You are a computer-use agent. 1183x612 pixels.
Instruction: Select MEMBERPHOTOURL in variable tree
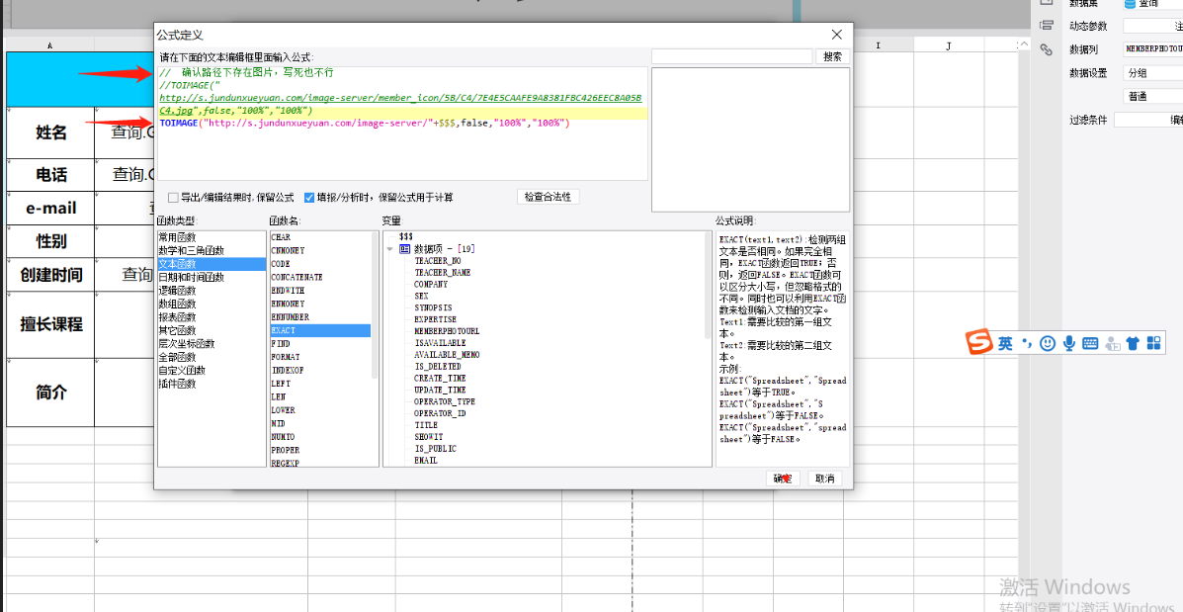click(447, 331)
